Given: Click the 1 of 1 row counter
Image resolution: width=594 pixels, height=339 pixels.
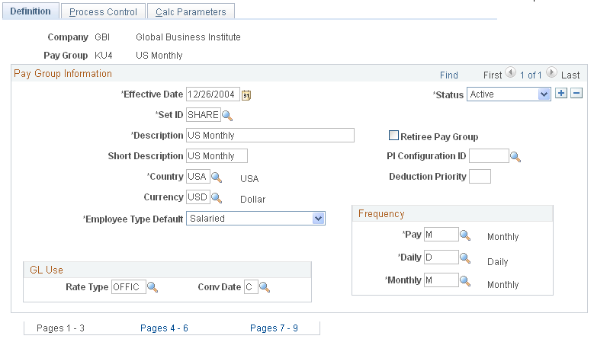Looking at the screenshot, I should pyautogui.click(x=531, y=75).
